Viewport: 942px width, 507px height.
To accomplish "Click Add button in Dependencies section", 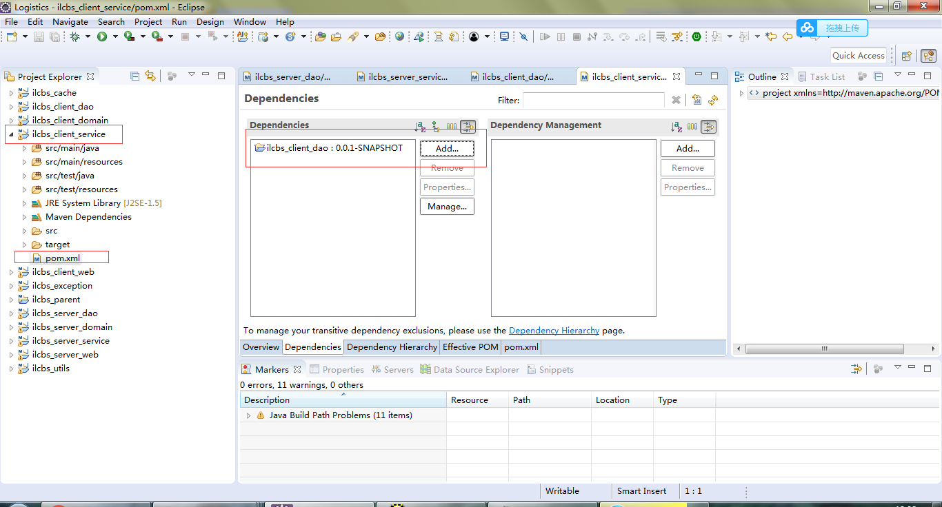I will [447, 148].
